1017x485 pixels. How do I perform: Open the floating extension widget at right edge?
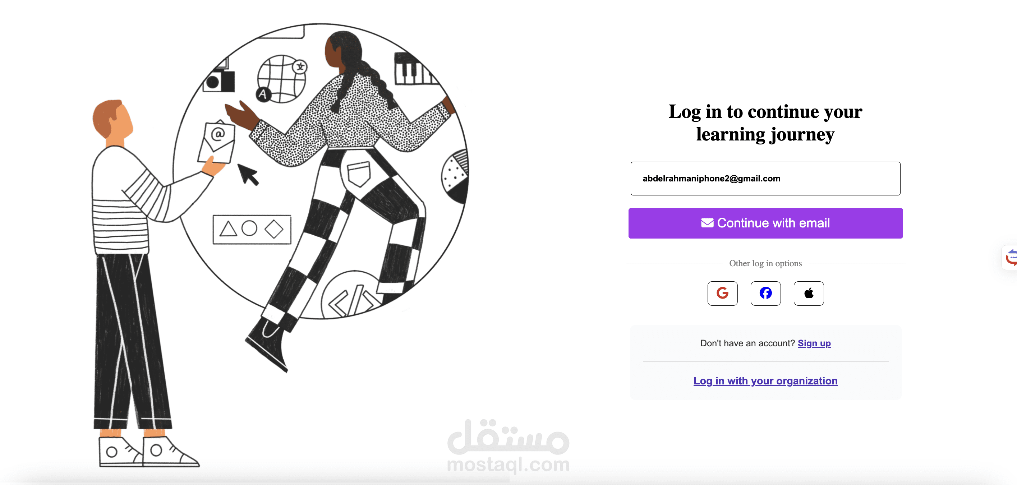click(1010, 258)
